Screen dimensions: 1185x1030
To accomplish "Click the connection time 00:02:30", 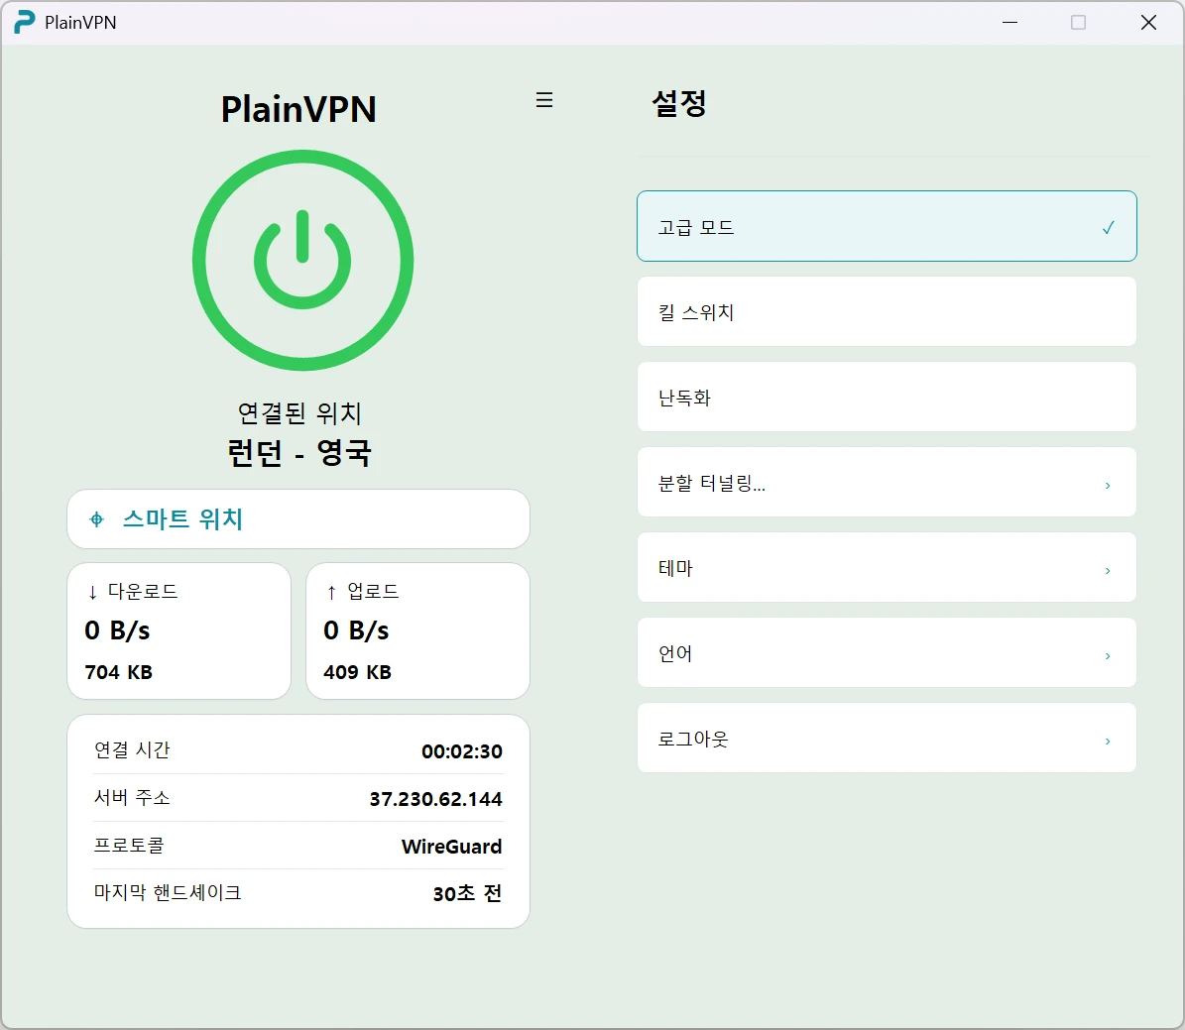I will coord(462,751).
